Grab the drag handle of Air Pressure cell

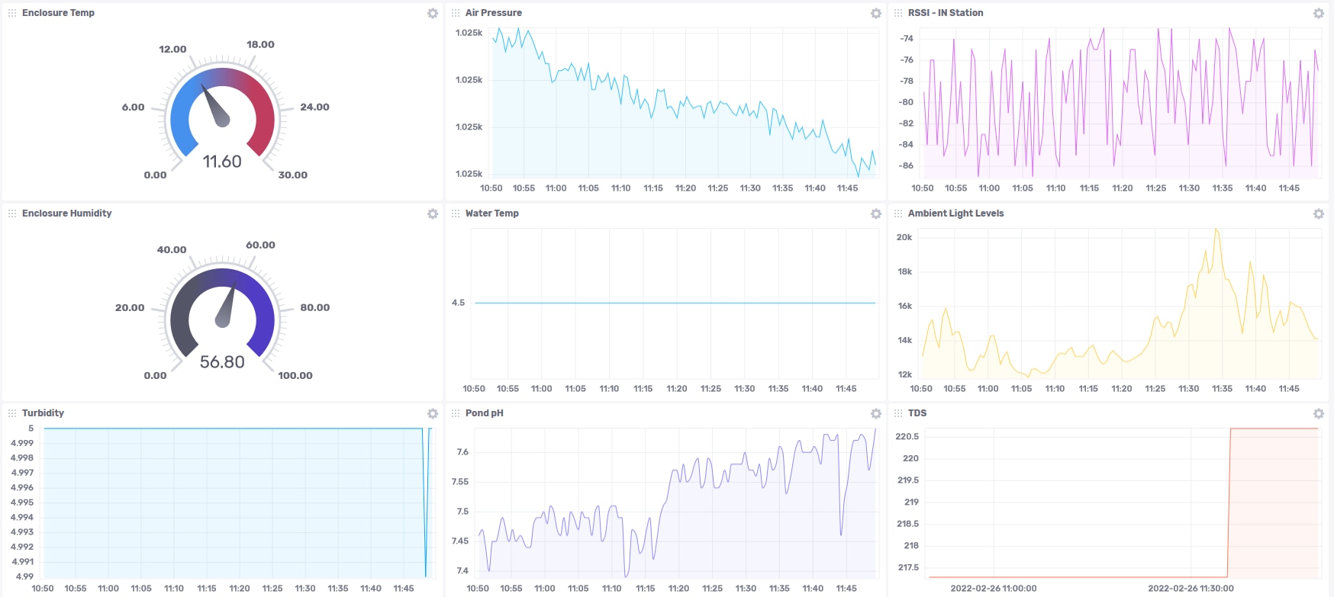coord(456,13)
